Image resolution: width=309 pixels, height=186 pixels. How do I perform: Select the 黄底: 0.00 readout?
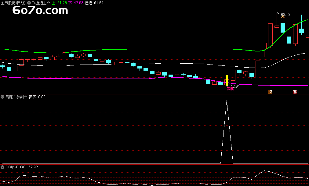(37, 97)
